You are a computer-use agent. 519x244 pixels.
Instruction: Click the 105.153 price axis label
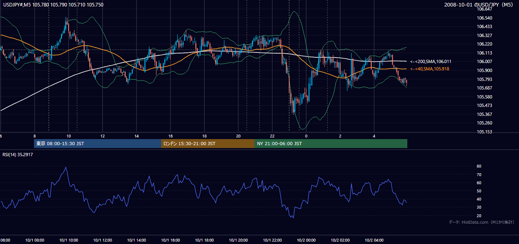coord(485,132)
